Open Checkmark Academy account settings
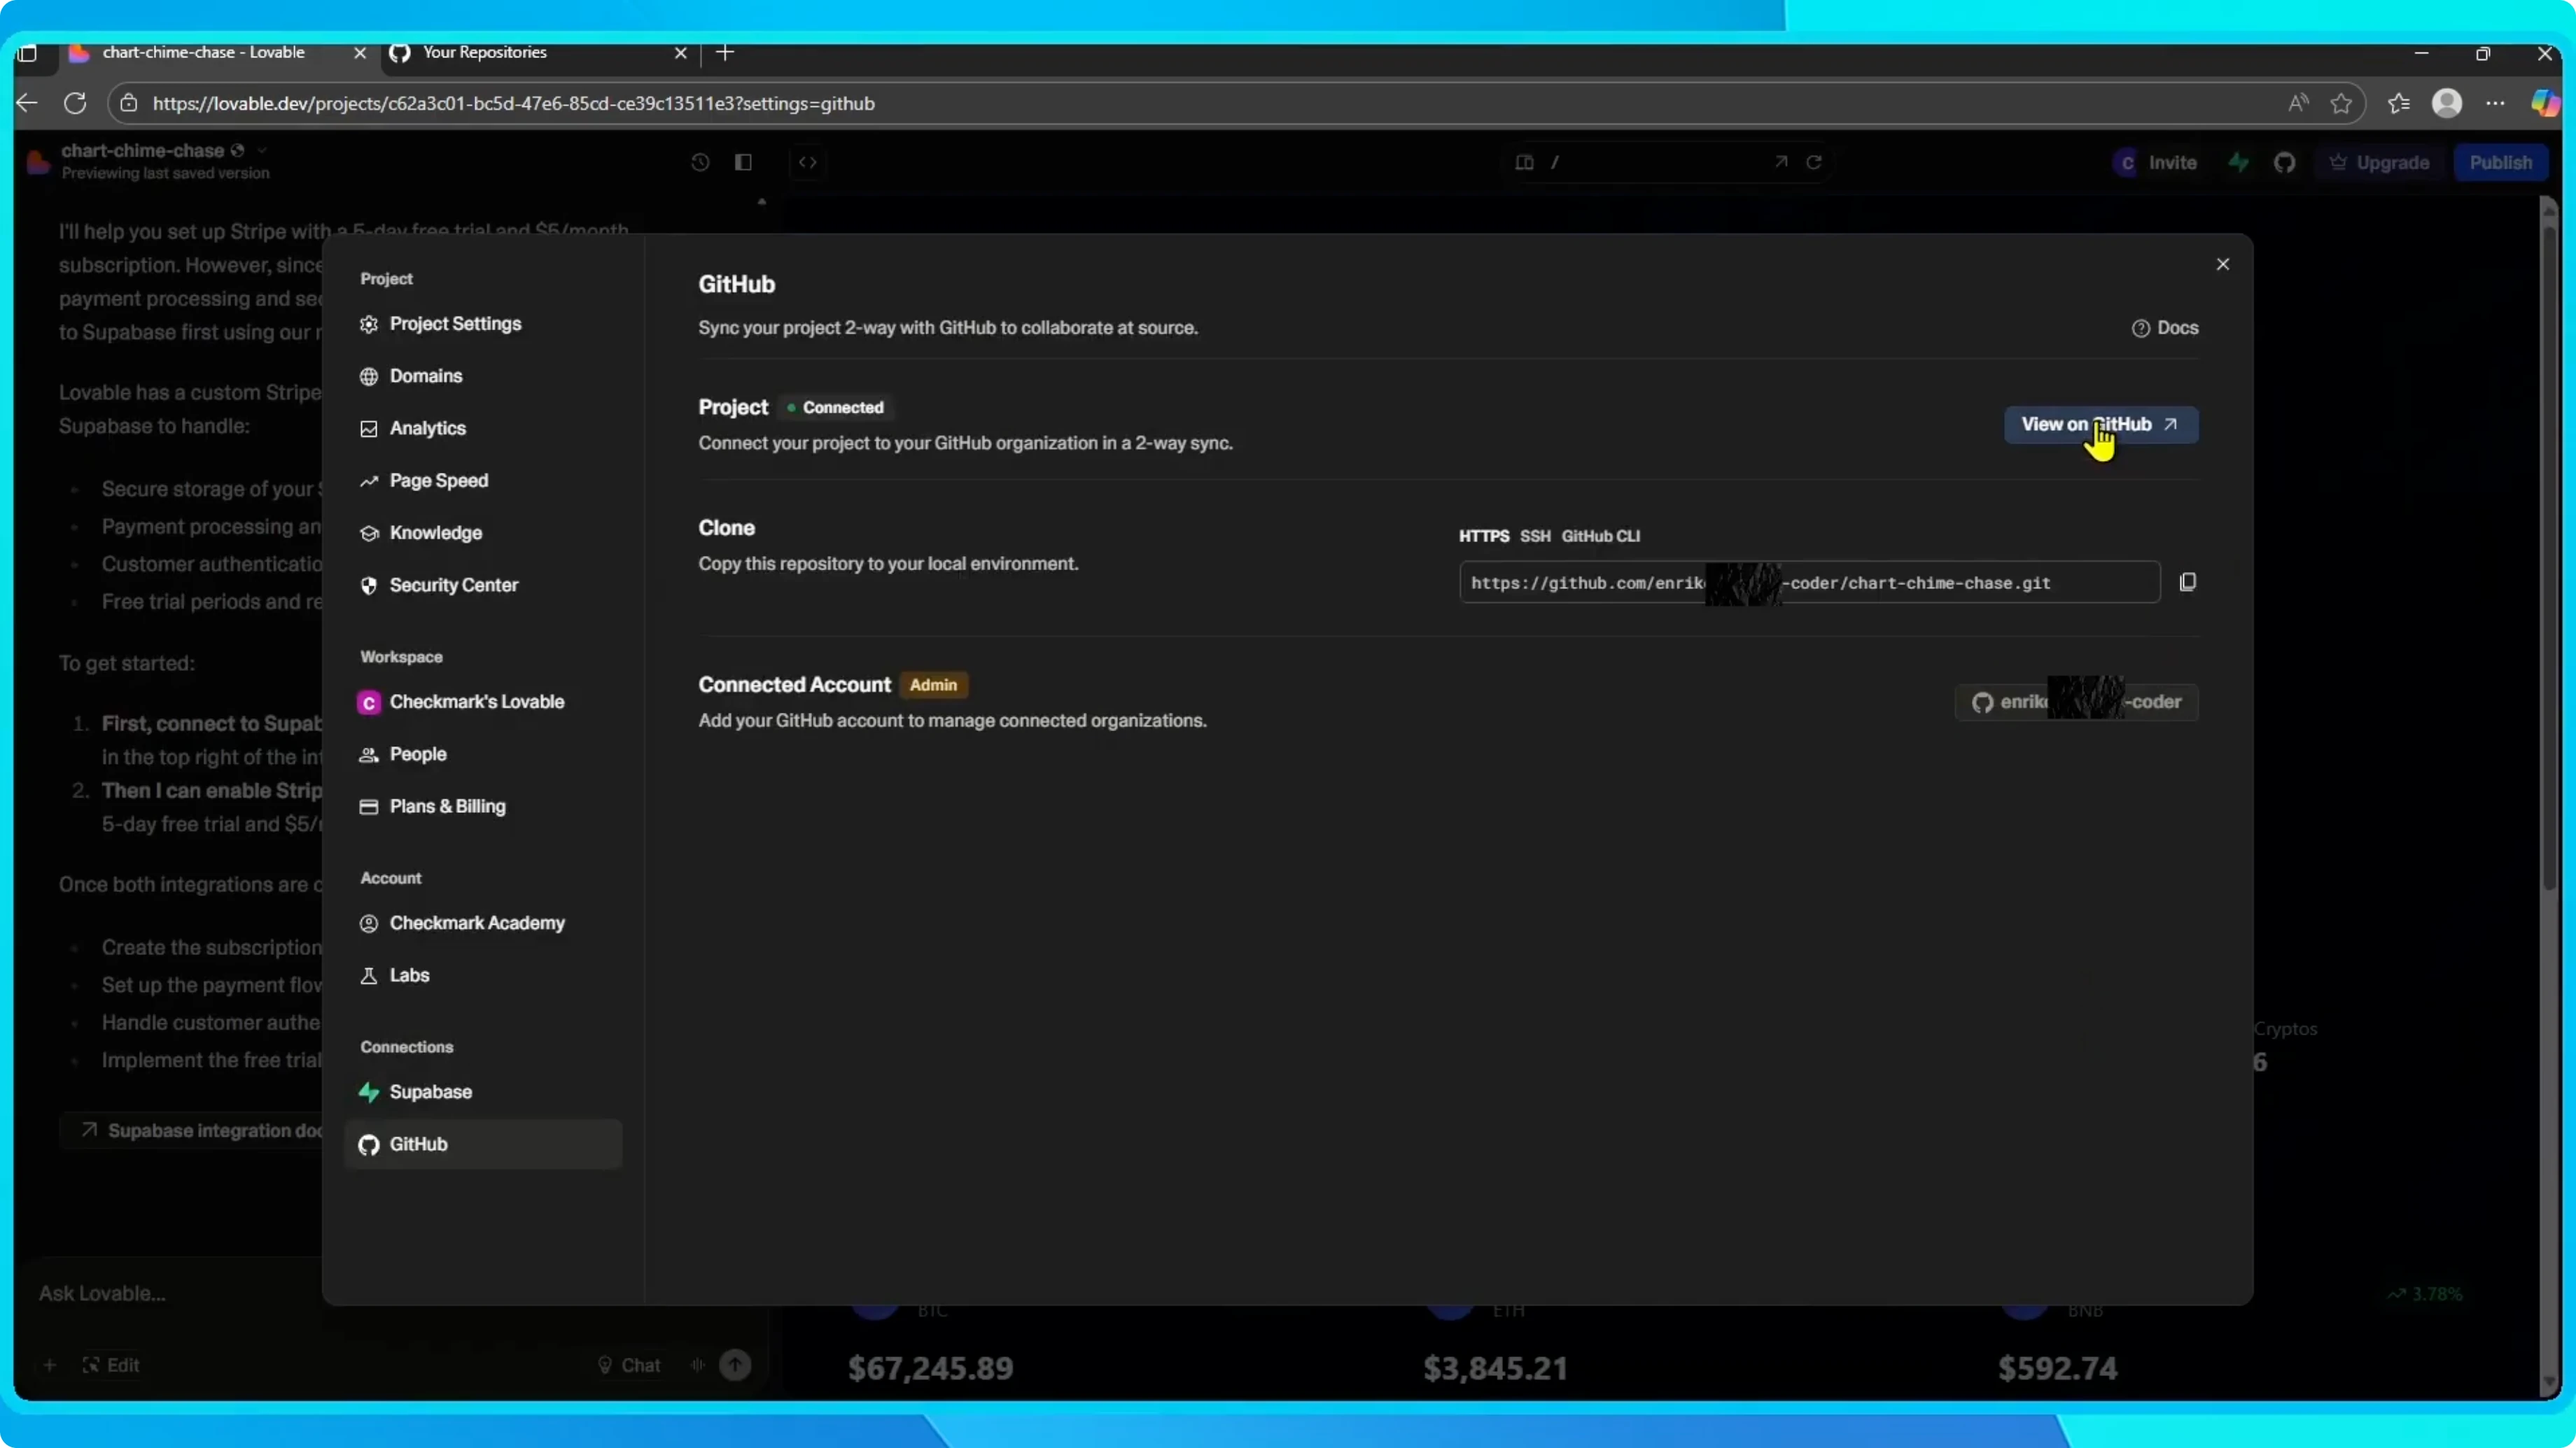Image resolution: width=2576 pixels, height=1448 pixels. (x=482, y=923)
